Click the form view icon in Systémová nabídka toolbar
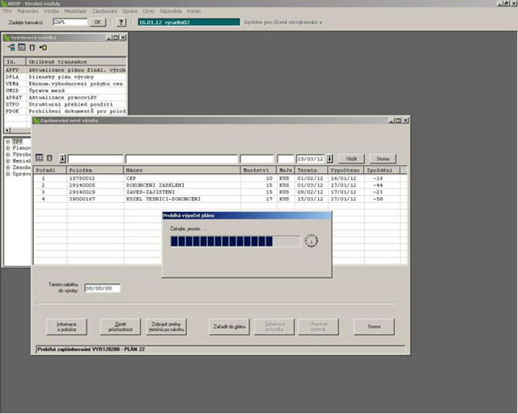The height and width of the screenshot is (414, 518). click(22, 47)
